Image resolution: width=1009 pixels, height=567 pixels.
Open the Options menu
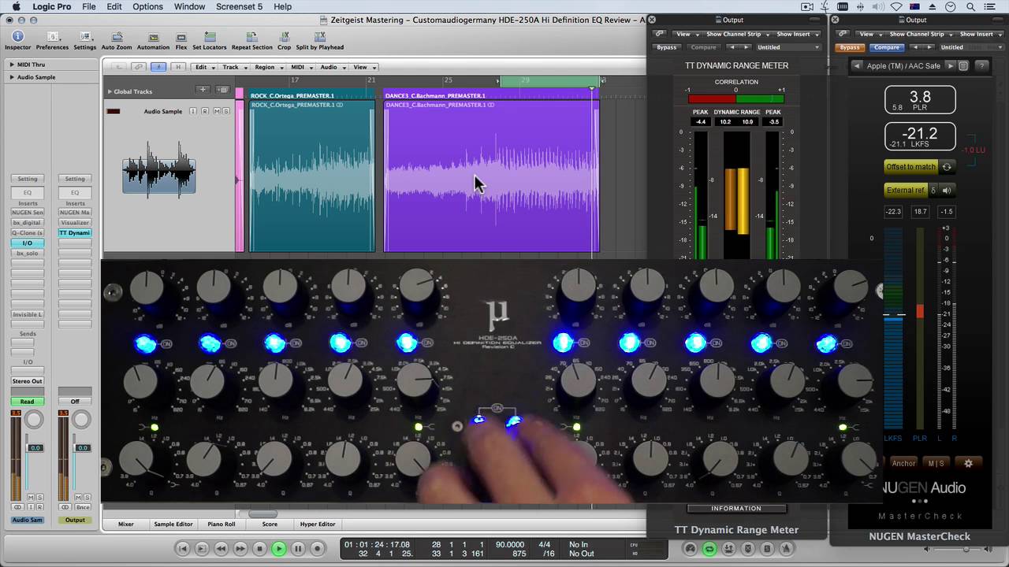(x=147, y=6)
